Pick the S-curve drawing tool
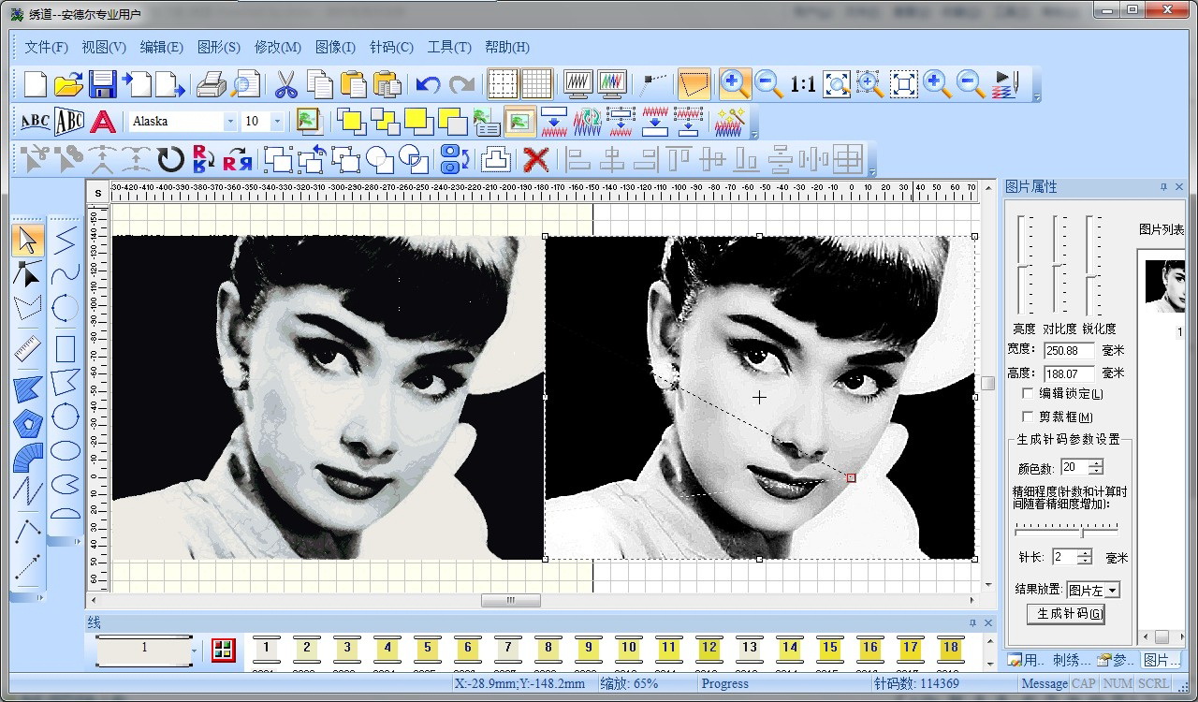The width and height of the screenshot is (1198, 702). pos(65,274)
